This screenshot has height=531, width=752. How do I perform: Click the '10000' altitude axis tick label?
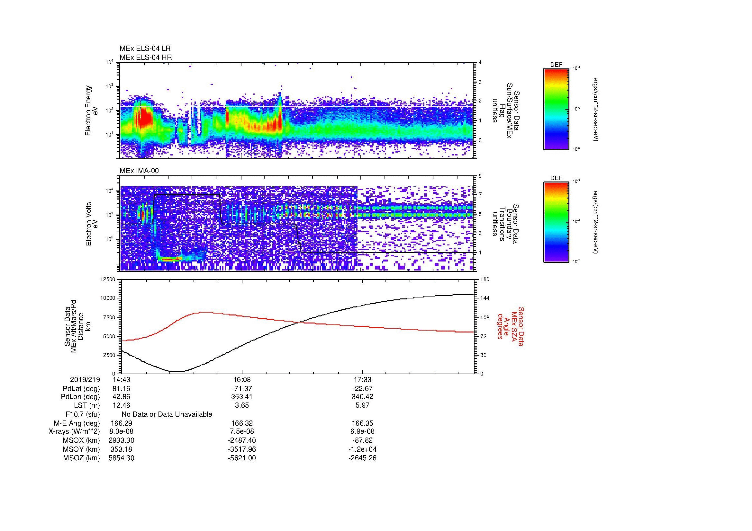[x=108, y=298]
